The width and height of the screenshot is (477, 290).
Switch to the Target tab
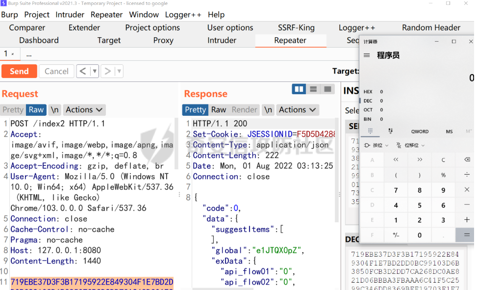click(x=109, y=40)
